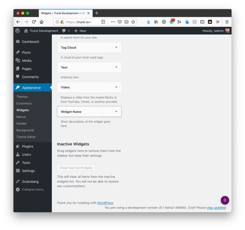Go to Settings in sidebar
The width and height of the screenshot is (245, 230).
pyautogui.click(x=28, y=171)
